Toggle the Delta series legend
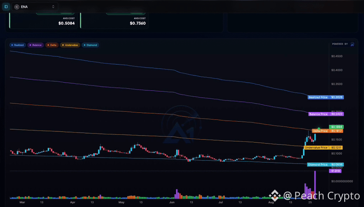The width and height of the screenshot is (364, 207). [x=52, y=45]
